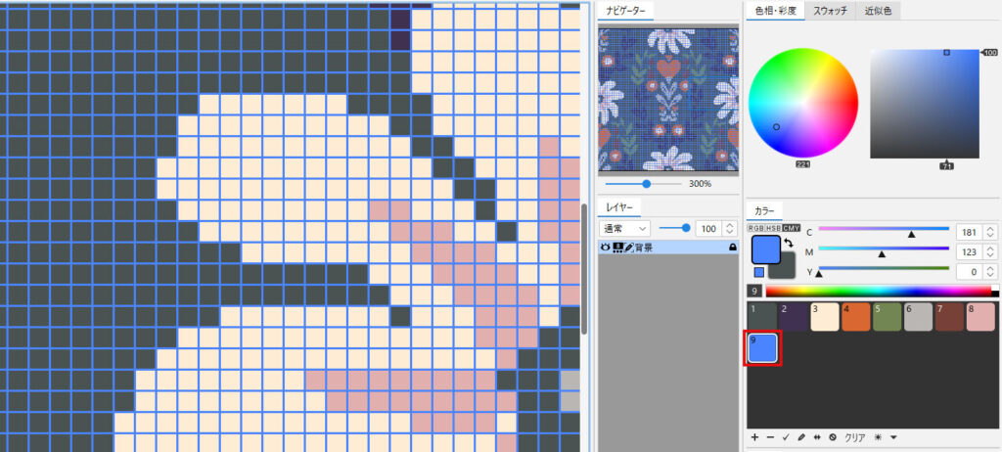Viewport: 1002px width, 452px height.
Task: Click the horizontal arrows icon under the palette
Action: (817, 437)
